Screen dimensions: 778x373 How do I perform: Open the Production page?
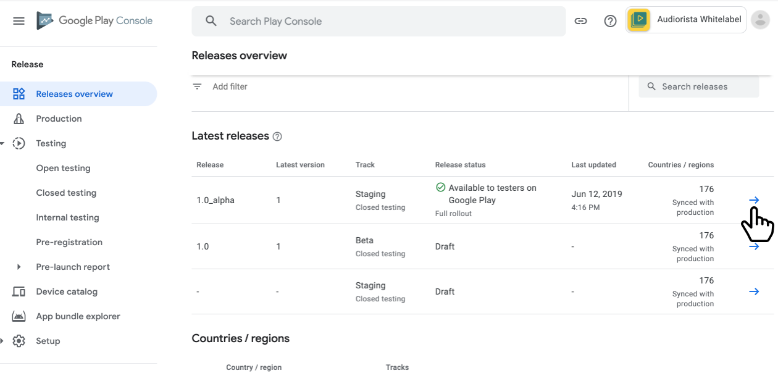(59, 119)
